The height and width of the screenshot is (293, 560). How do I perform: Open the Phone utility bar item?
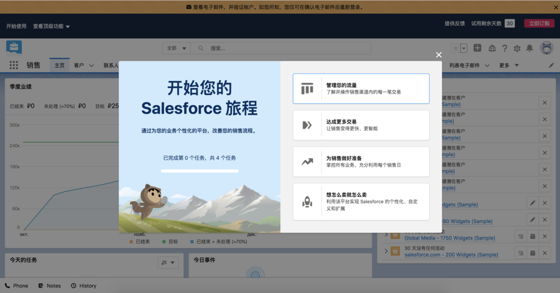(16, 286)
